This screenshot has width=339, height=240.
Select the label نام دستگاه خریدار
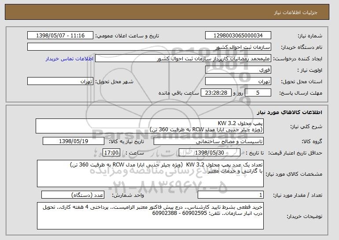(x=302, y=47)
